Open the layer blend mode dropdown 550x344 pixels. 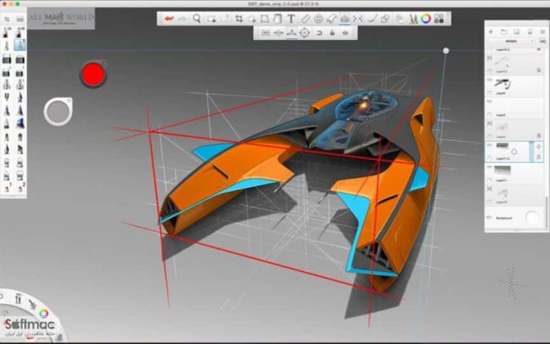click(511, 41)
